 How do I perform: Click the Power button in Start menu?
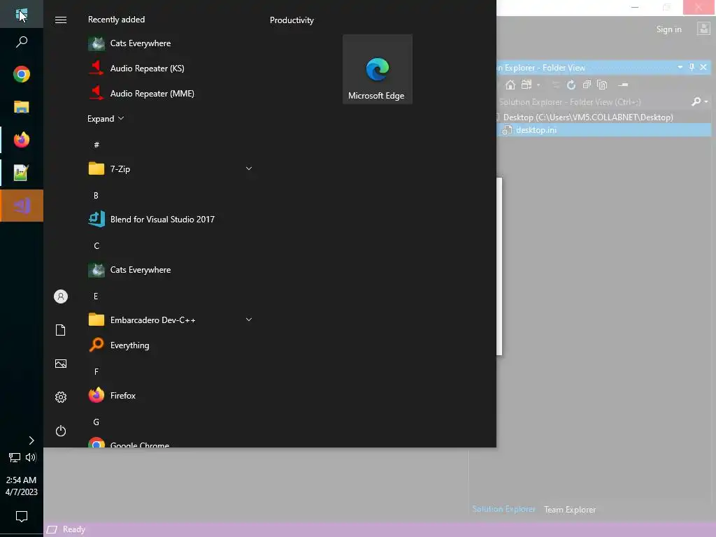pos(61,431)
